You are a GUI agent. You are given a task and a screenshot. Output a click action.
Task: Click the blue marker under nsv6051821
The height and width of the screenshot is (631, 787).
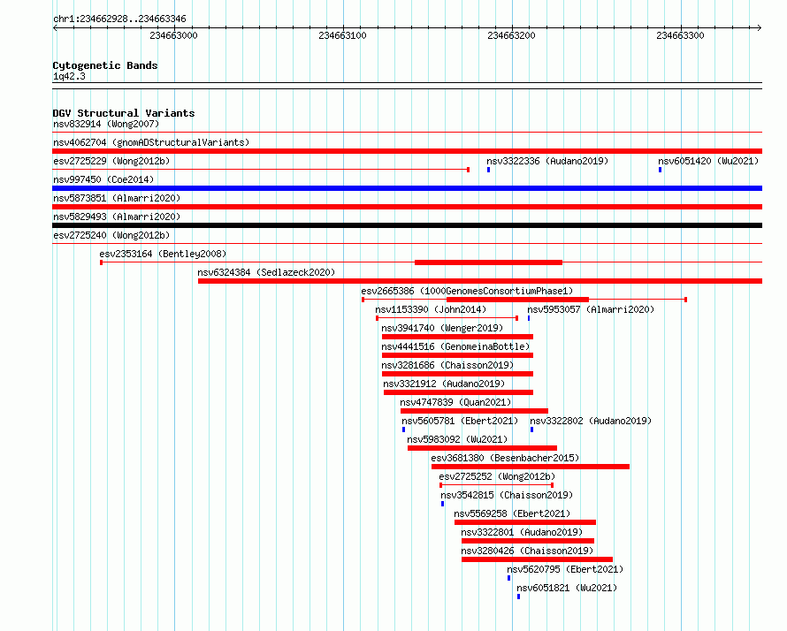[518, 597]
